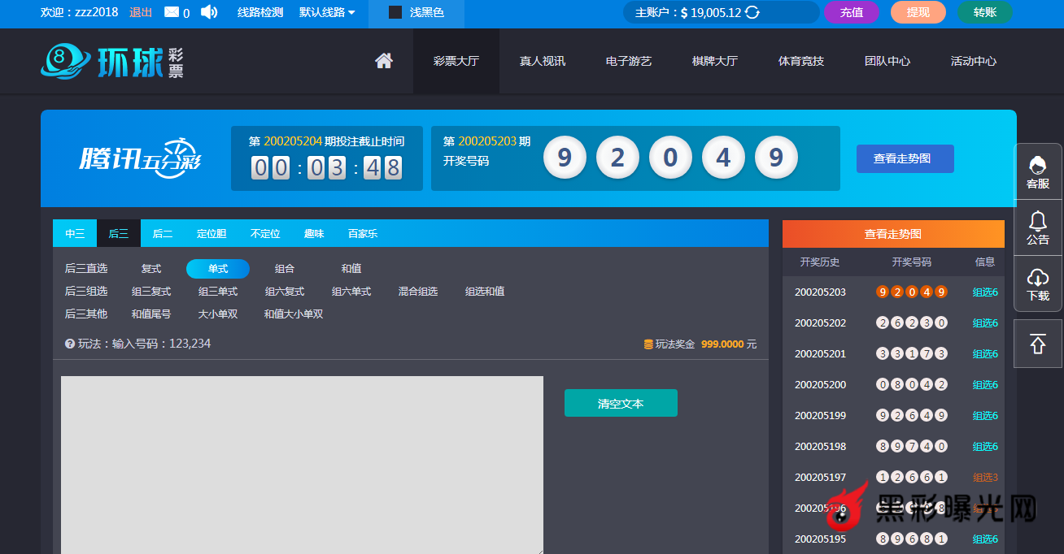Mute sound with the speaker icon
Image resolution: width=1064 pixels, height=554 pixels.
[x=209, y=12]
